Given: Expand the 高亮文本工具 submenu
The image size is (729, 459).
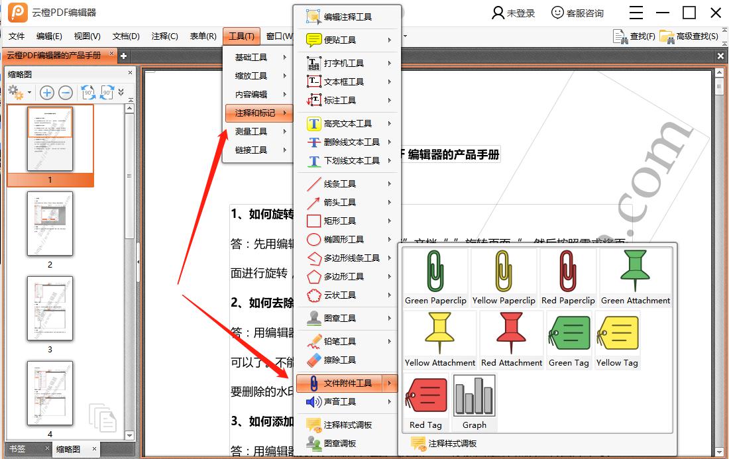Looking at the screenshot, I should tap(349, 124).
